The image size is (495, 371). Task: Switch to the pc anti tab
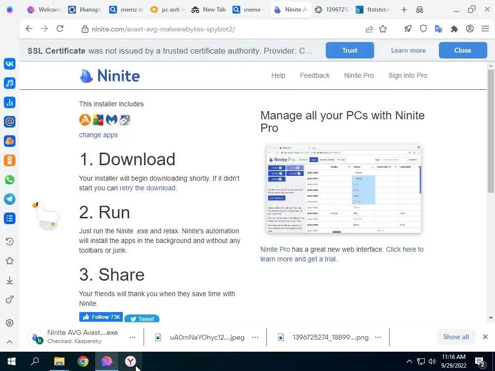(167, 10)
